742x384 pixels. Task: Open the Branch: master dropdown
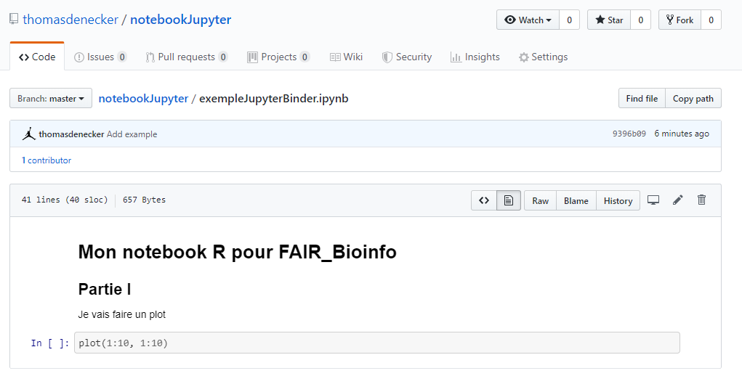pyautogui.click(x=51, y=99)
